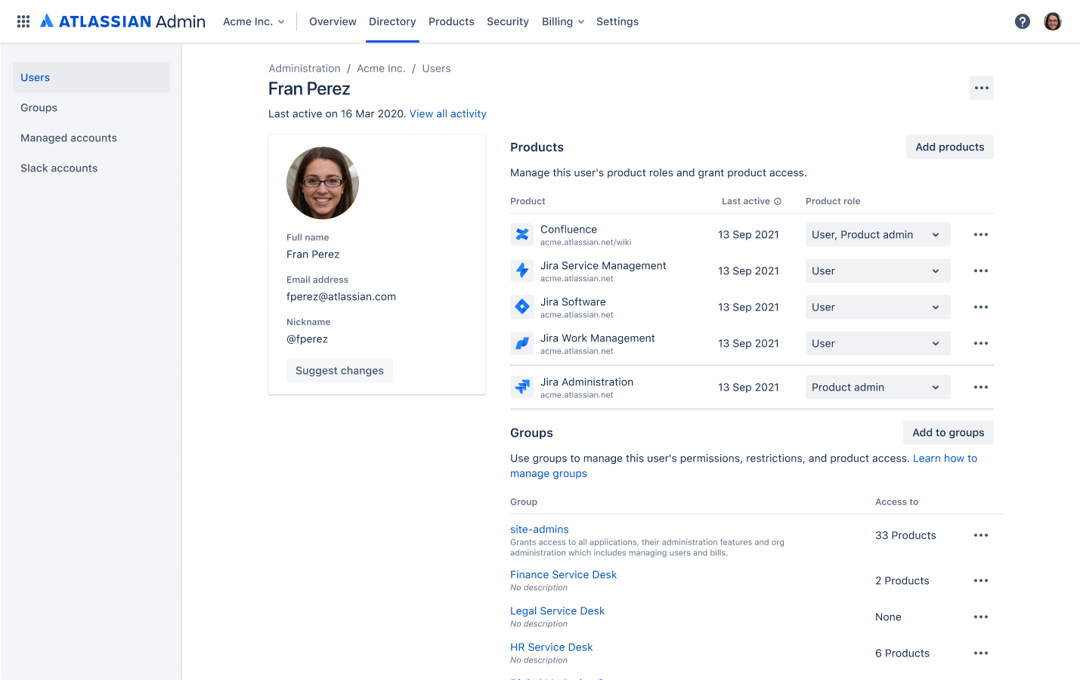
Task: Open the profile avatar in top bar
Action: click(x=1053, y=21)
